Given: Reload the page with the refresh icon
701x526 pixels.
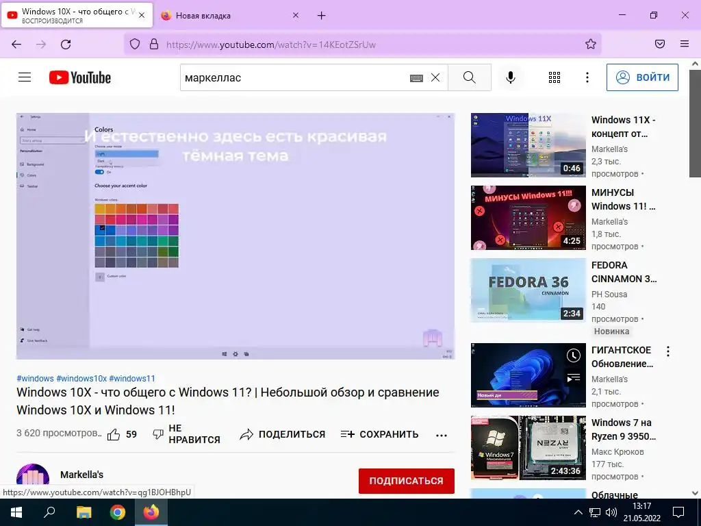Looking at the screenshot, I should click(x=66, y=45).
